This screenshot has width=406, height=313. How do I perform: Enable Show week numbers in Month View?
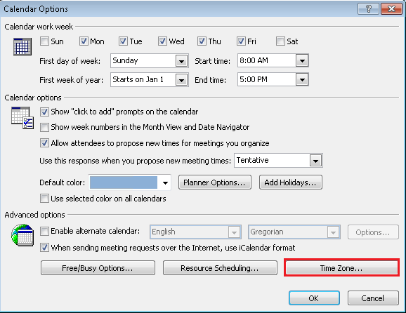[x=44, y=127]
